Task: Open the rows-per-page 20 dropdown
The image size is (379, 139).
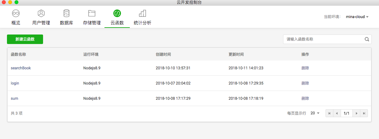Action: tap(315, 113)
